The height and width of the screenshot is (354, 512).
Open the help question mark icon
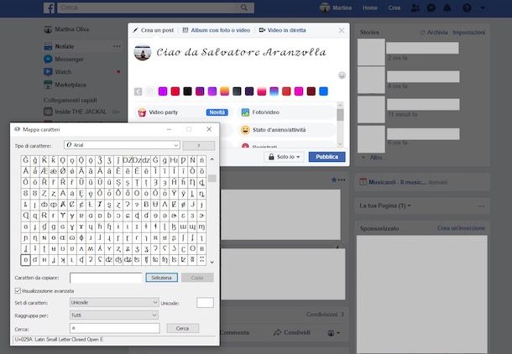coord(467,8)
